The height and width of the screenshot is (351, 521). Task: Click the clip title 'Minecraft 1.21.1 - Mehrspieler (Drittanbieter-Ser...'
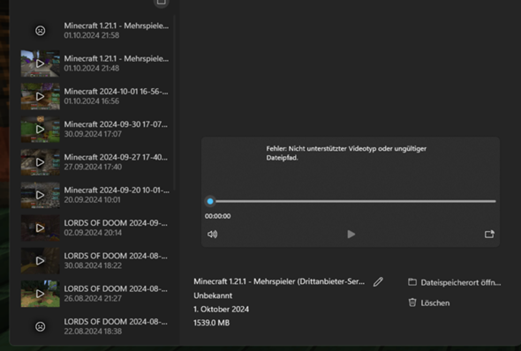tap(279, 281)
